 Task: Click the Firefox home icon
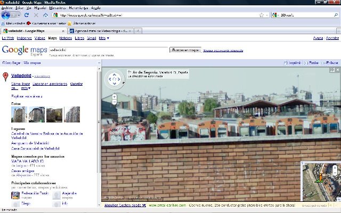(46, 15)
